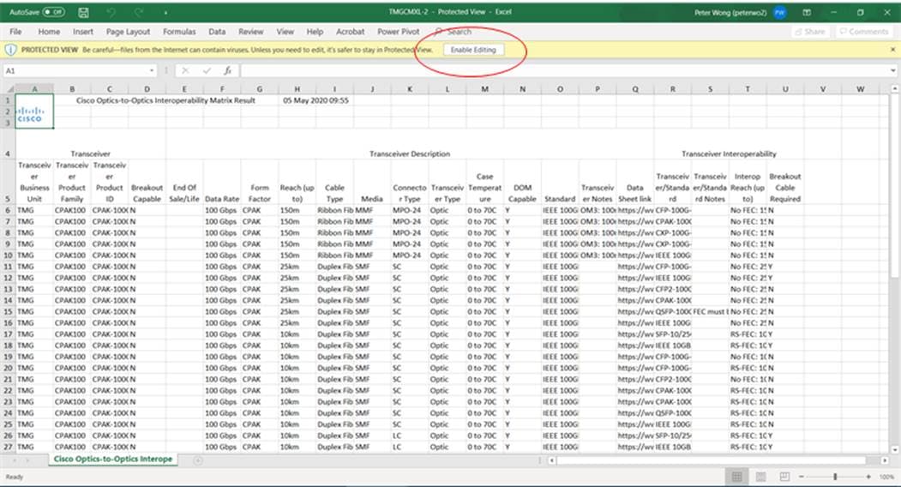Open the Ribbon Display Options icon
The width and height of the screenshot is (901, 487).
coord(807,12)
